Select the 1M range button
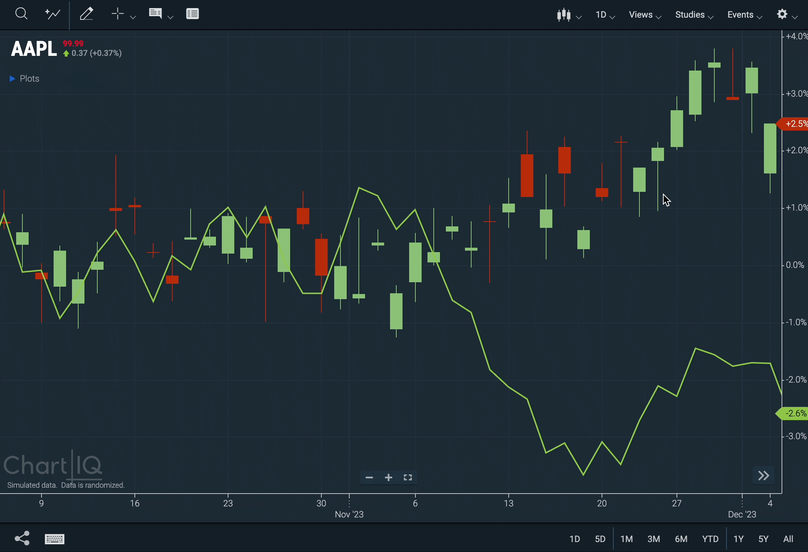The width and height of the screenshot is (808, 552). coord(627,539)
